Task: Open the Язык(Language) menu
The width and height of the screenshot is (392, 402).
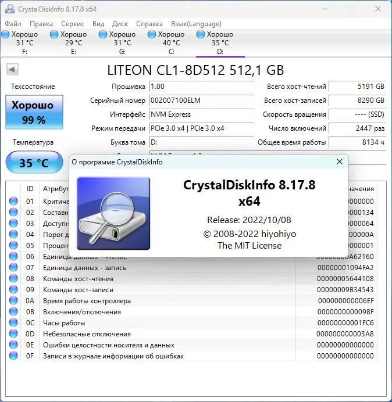Action: coord(196,24)
